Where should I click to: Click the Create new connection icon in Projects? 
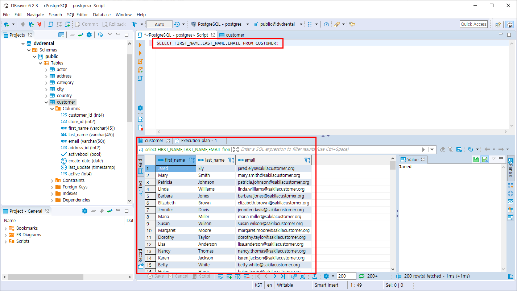click(62, 35)
